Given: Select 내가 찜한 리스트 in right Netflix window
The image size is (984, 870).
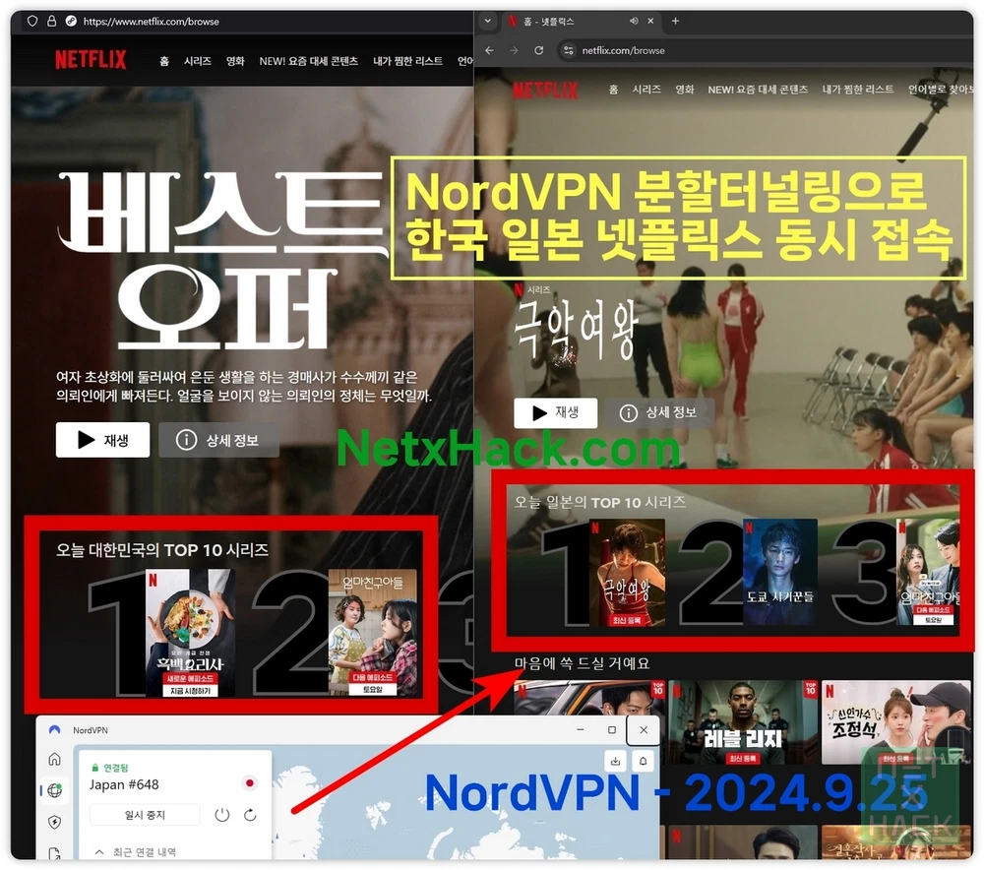Looking at the screenshot, I should 859,90.
